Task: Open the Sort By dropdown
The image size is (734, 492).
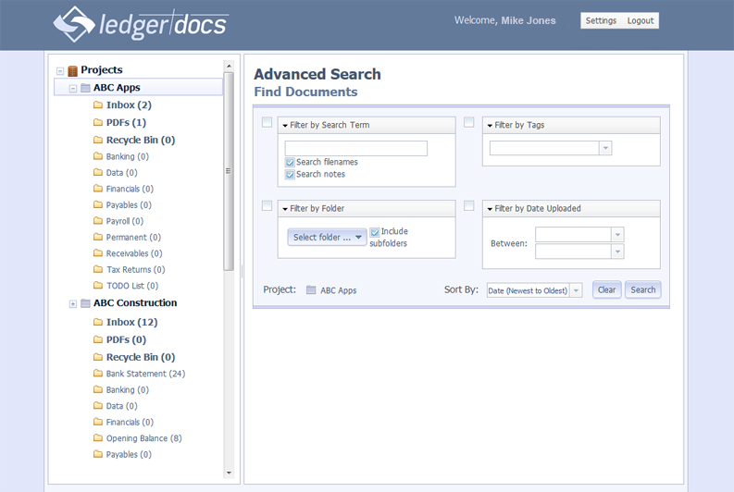Action: 577,290
